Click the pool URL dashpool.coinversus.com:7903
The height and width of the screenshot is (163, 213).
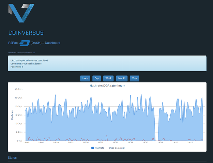[29, 60]
